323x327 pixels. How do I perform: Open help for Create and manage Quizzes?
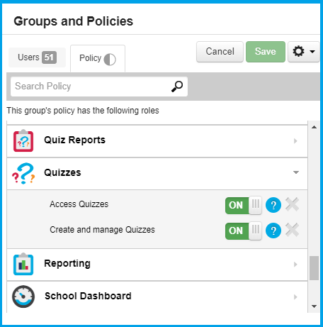pyautogui.click(x=273, y=231)
